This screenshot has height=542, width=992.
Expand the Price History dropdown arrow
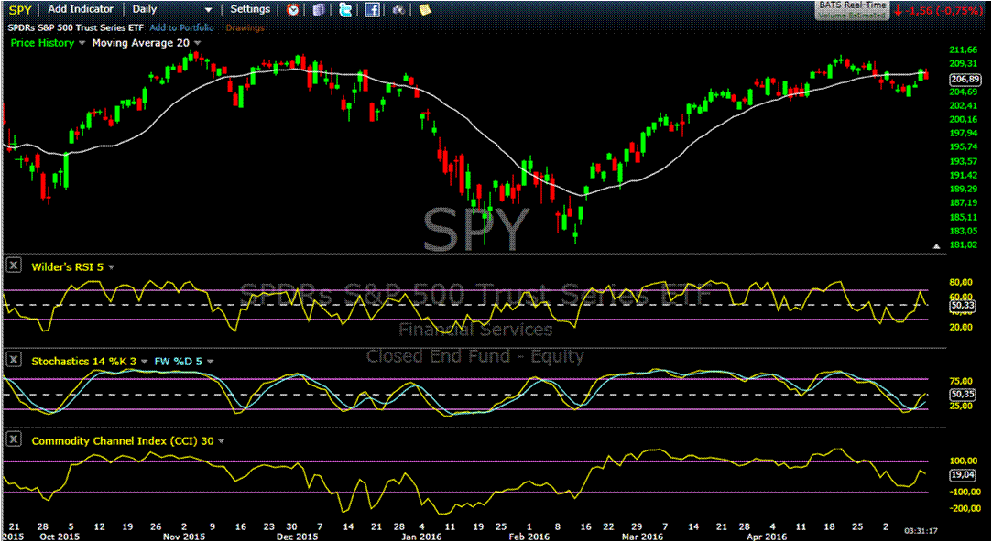click(81, 44)
